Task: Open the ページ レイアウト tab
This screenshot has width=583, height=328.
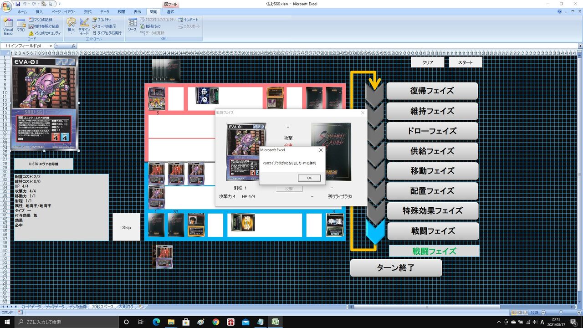Action: pos(64,11)
